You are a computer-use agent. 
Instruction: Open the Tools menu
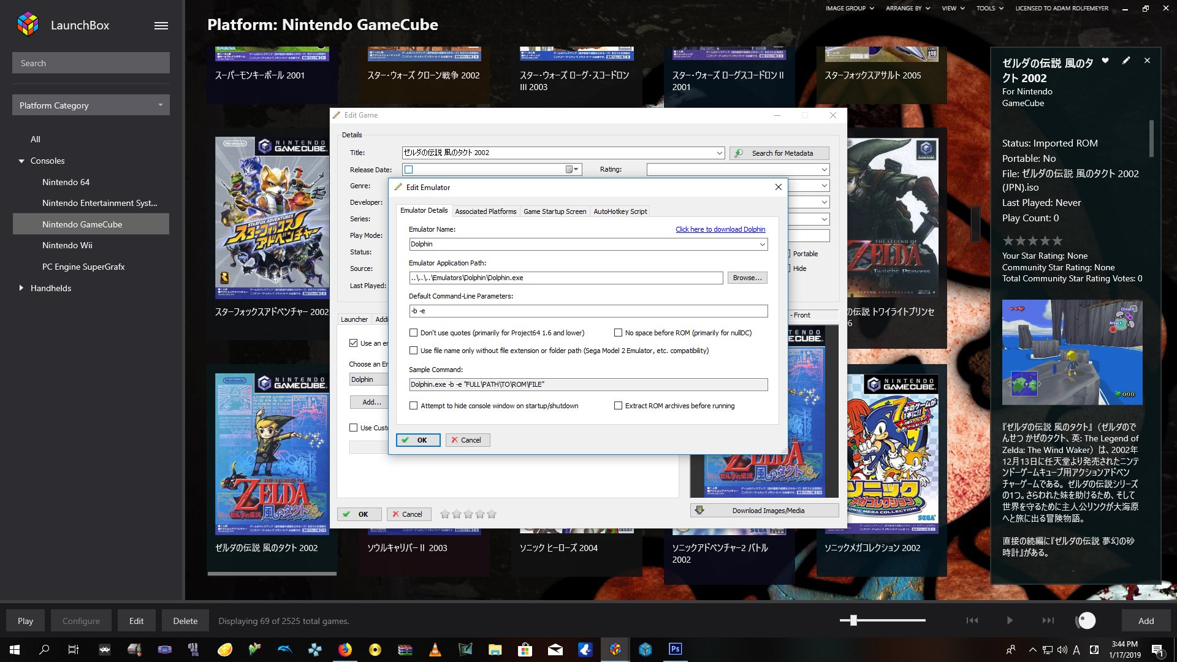990,8
